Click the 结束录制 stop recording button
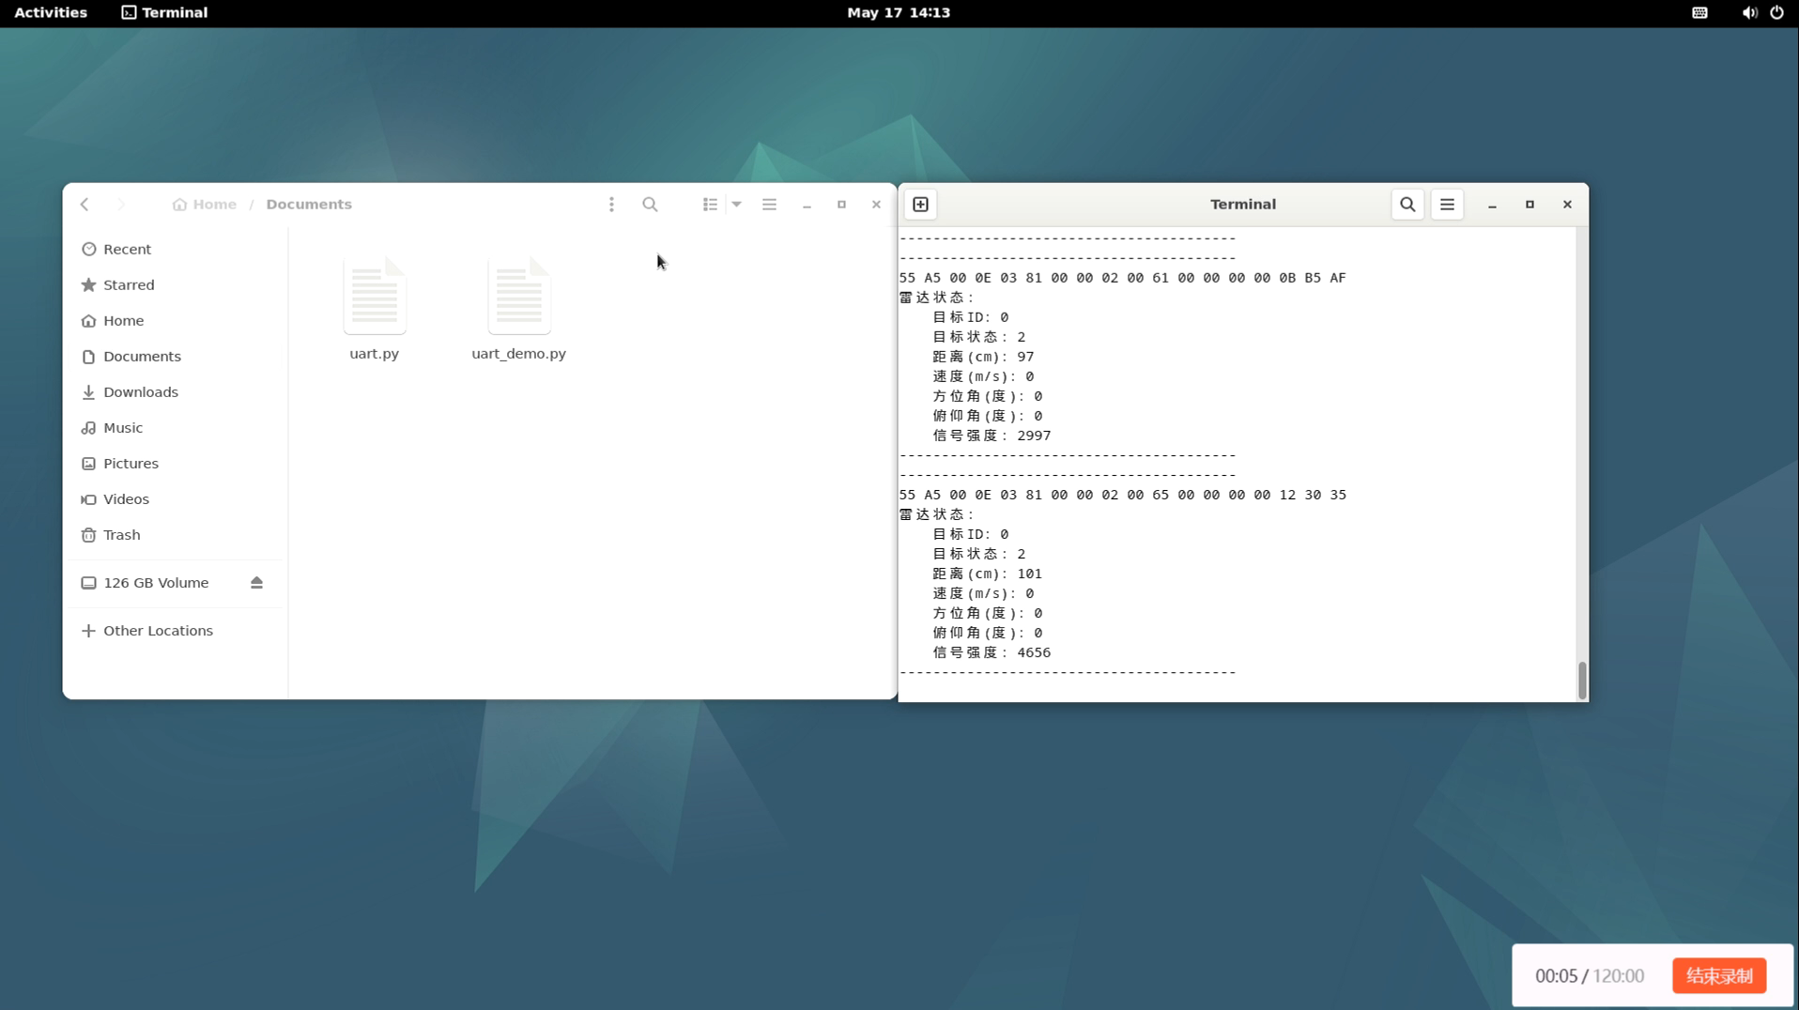Screen dimensions: 1799x1010 pyautogui.click(x=1719, y=976)
